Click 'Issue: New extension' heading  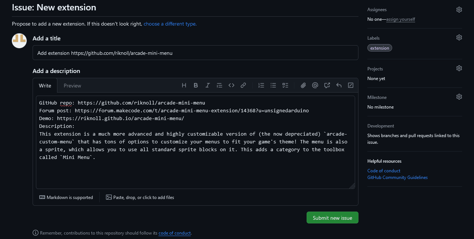(x=54, y=7)
